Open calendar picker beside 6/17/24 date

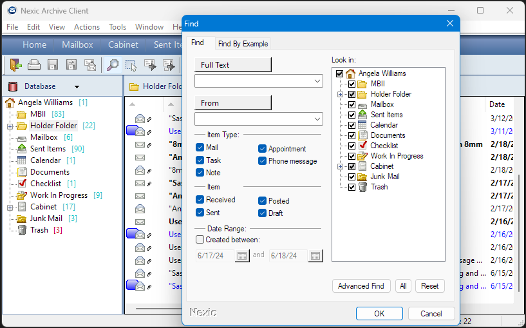click(242, 256)
